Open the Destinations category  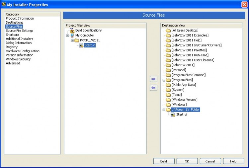click(x=15, y=22)
